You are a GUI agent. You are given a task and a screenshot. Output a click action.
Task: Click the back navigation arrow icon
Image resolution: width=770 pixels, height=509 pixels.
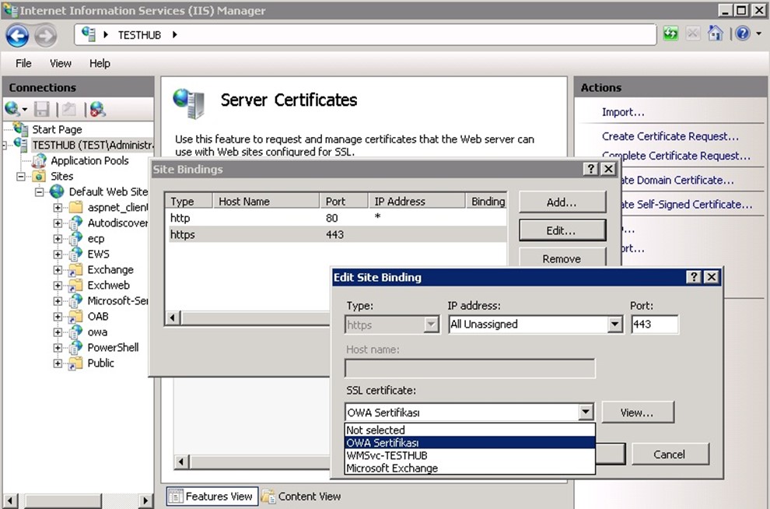pos(17,35)
